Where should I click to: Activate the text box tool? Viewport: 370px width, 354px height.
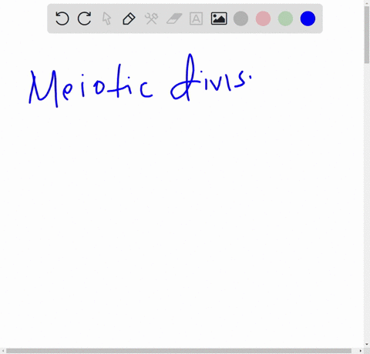(196, 18)
